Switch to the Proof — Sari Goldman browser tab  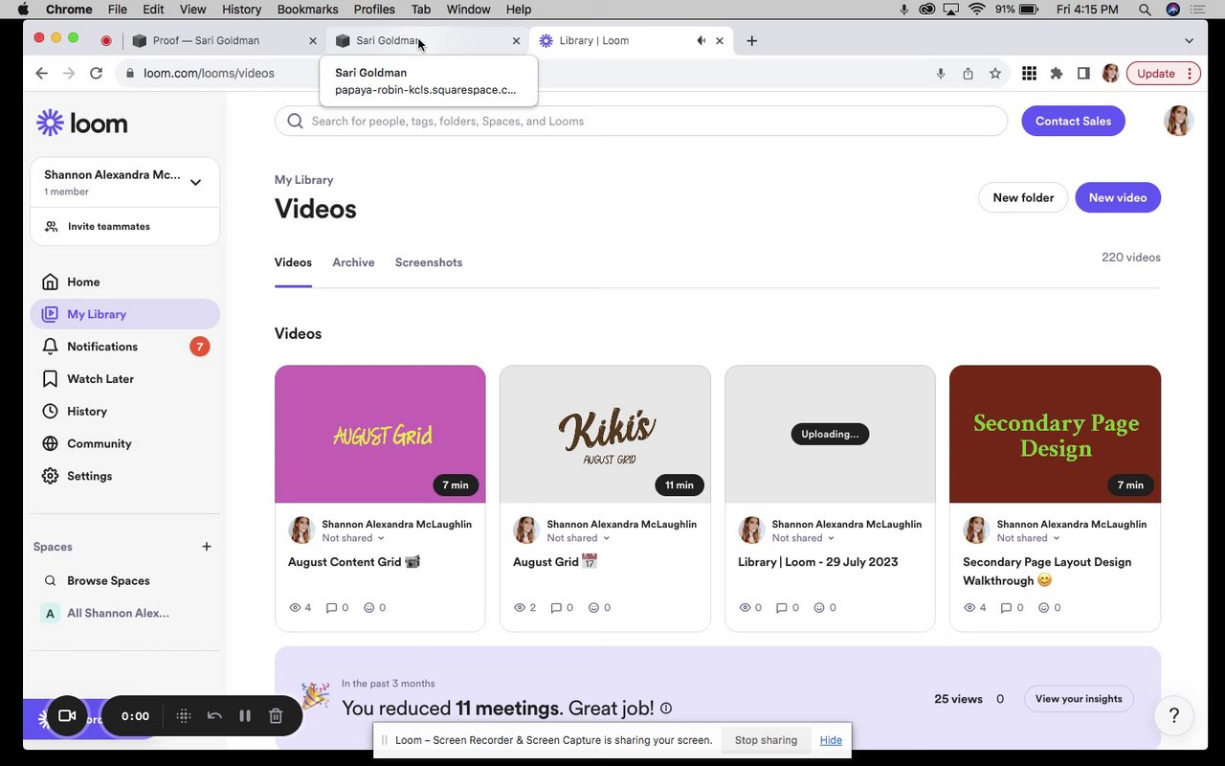click(224, 41)
